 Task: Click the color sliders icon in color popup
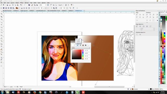point(80,45)
